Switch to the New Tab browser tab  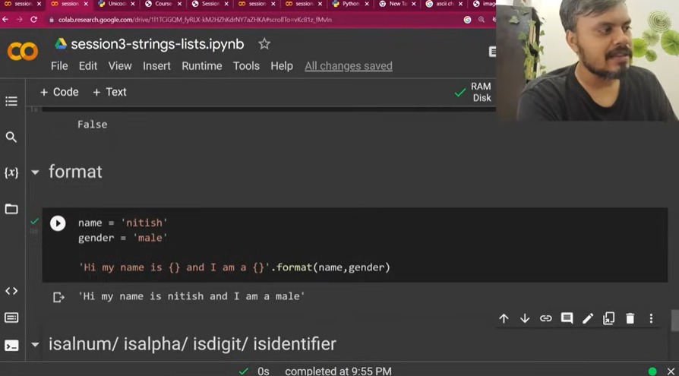tap(397, 4)
